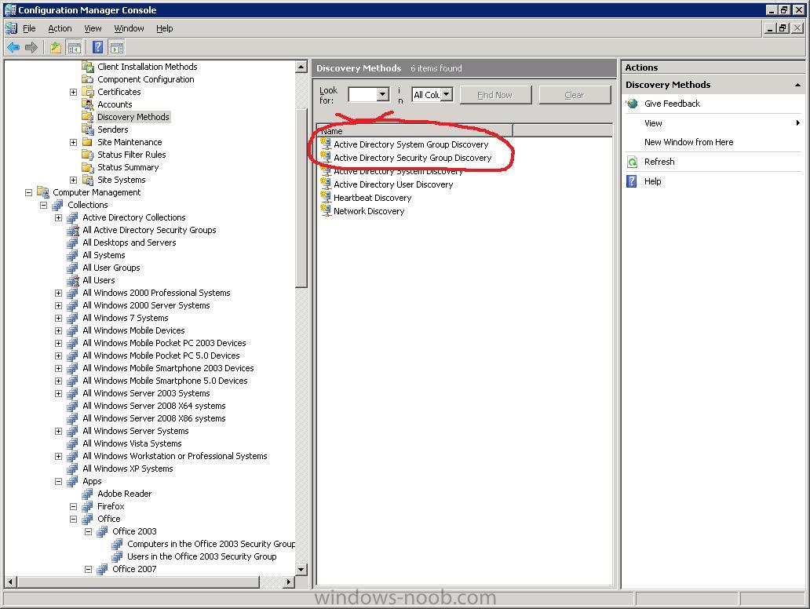Screen dimensions: 810x609
Task: Select Discovery Methods in the tree
Action: pos(133,117)
